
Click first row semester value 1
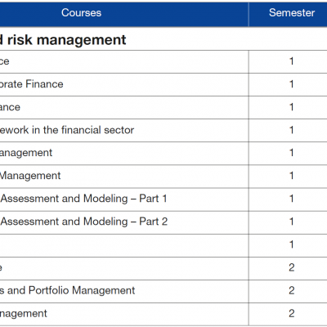(292, 61)
